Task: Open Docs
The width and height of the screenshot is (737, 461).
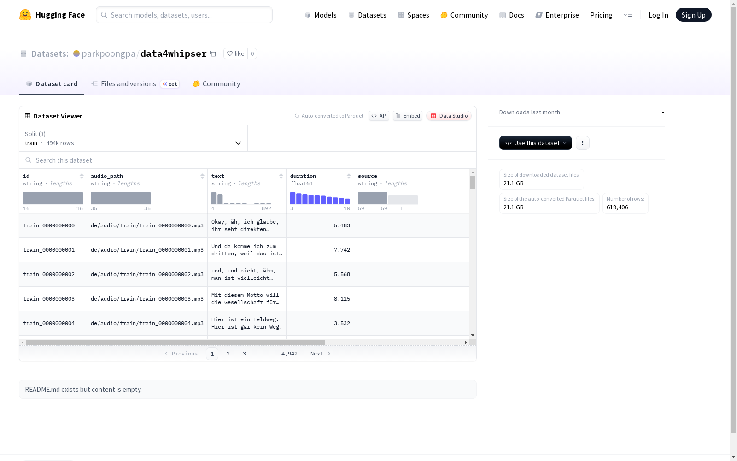Action: [x=512, y=15]
